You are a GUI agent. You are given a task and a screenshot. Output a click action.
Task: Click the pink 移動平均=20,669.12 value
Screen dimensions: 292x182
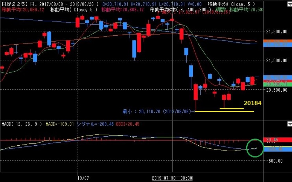point(122,10)
